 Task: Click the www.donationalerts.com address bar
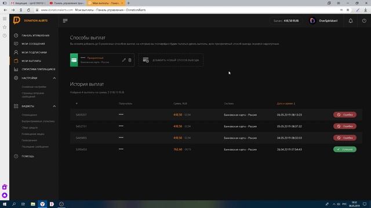pos(57,10)
